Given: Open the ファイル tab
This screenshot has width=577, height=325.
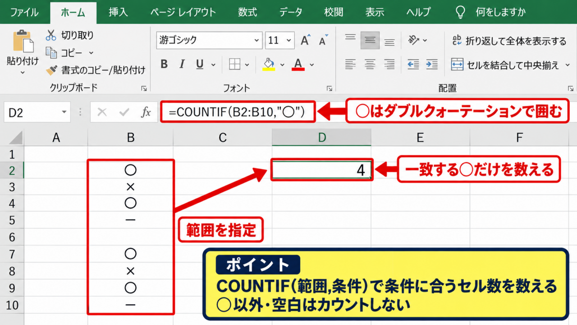Looking at the screenshot, I should (24, 12).
